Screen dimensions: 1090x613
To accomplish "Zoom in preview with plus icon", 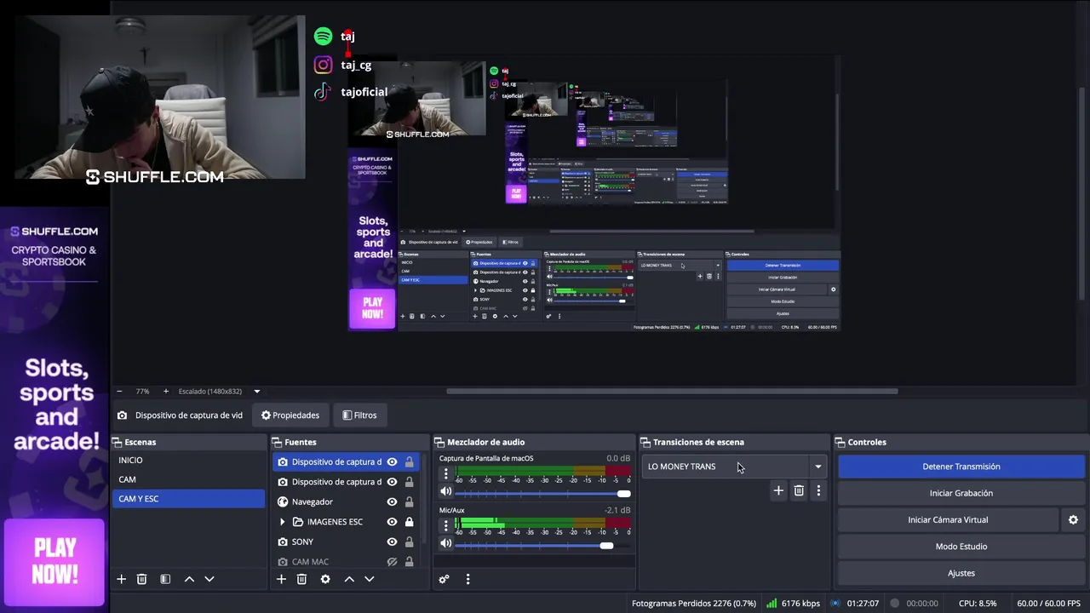I will click(165, 392).
